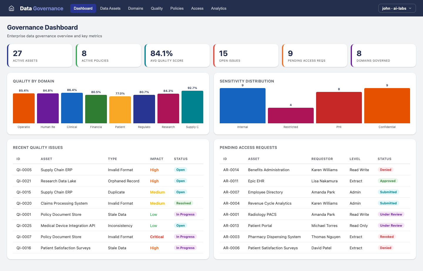Open the Policies section
423x271 pixels.
177,8
